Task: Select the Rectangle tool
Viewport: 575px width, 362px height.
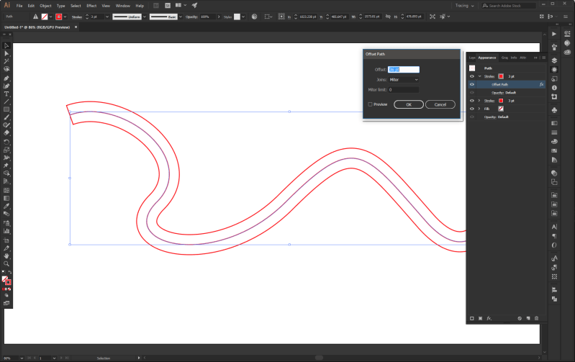Action: tap(6, 109)
